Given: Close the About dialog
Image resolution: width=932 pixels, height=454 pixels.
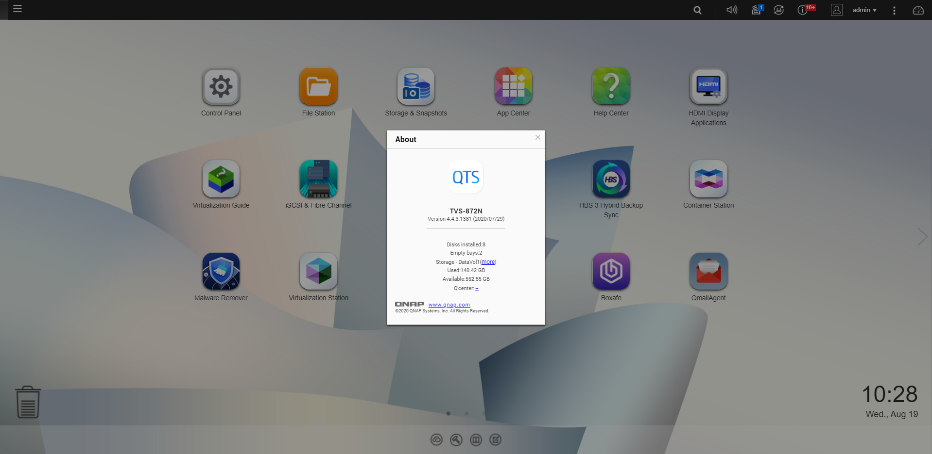Looking at the screenshot, I should [x=538, y=137].
